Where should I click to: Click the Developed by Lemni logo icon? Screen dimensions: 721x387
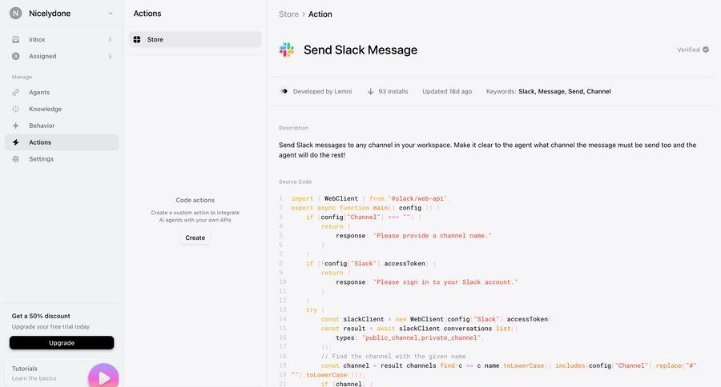tap(284, 91)
